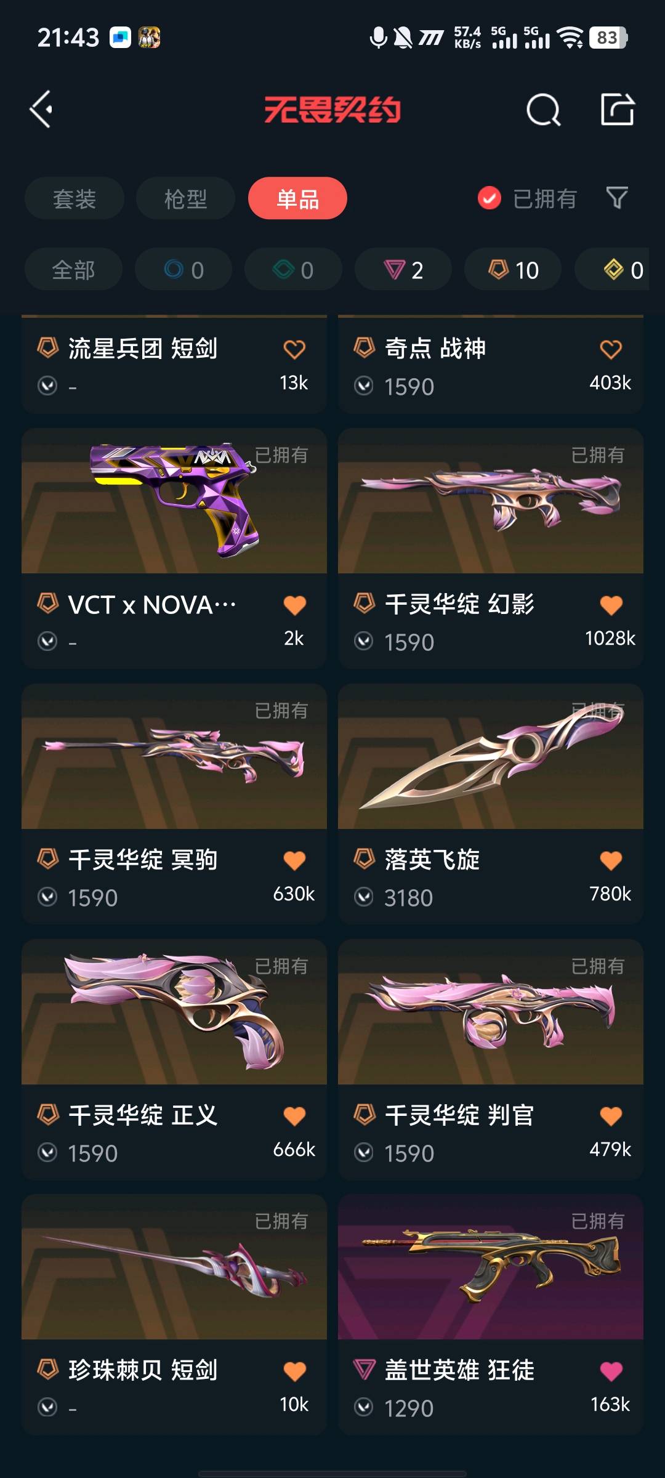Toggle heart on 落英飞旋
Screen dimensions: 665x1478
pyautogui.click(x=611, y=860)
